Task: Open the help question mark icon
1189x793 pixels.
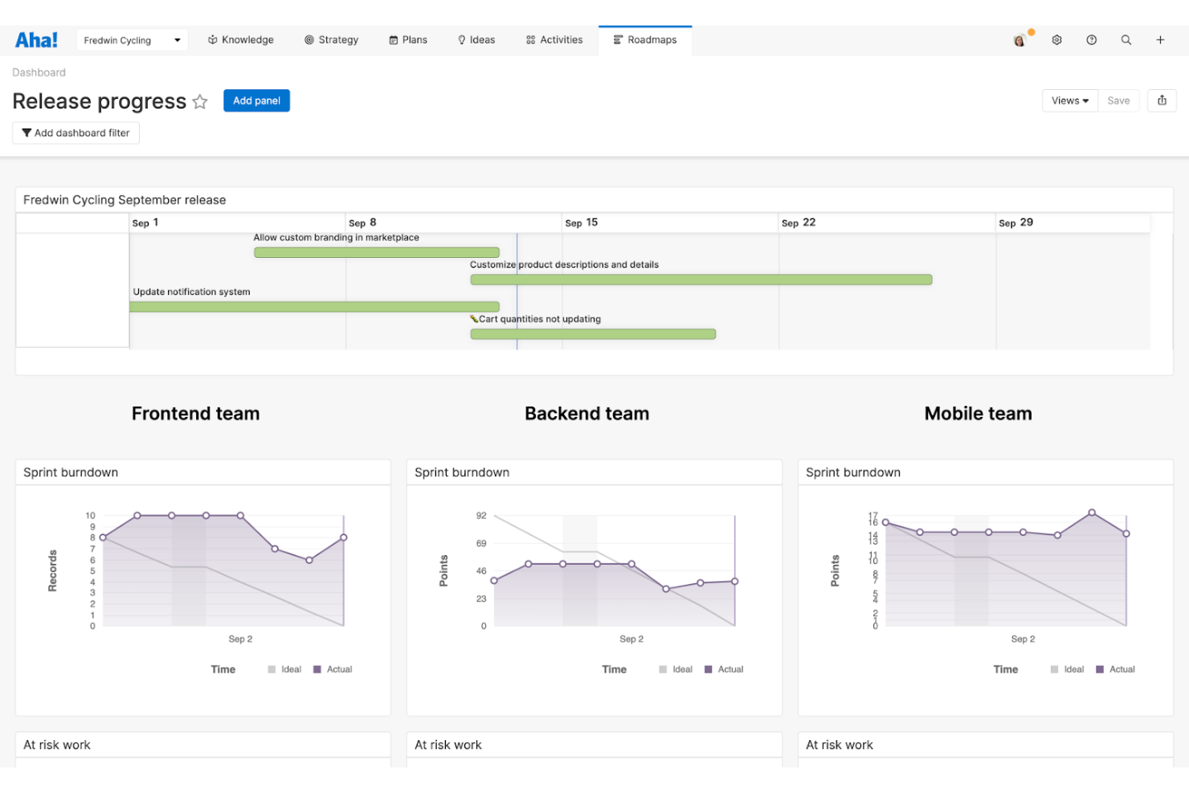Action: click(x=1091, y=40)
